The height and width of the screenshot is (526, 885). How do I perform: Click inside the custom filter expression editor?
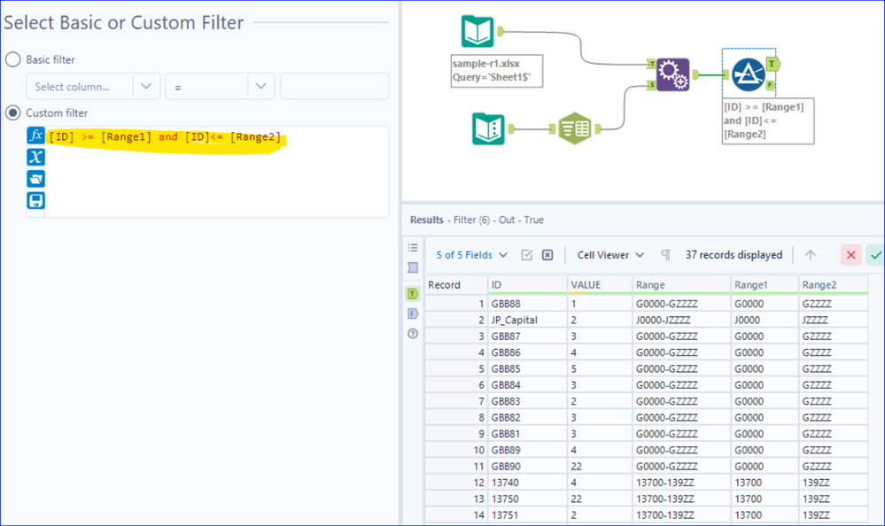click(x=217, y=172)
